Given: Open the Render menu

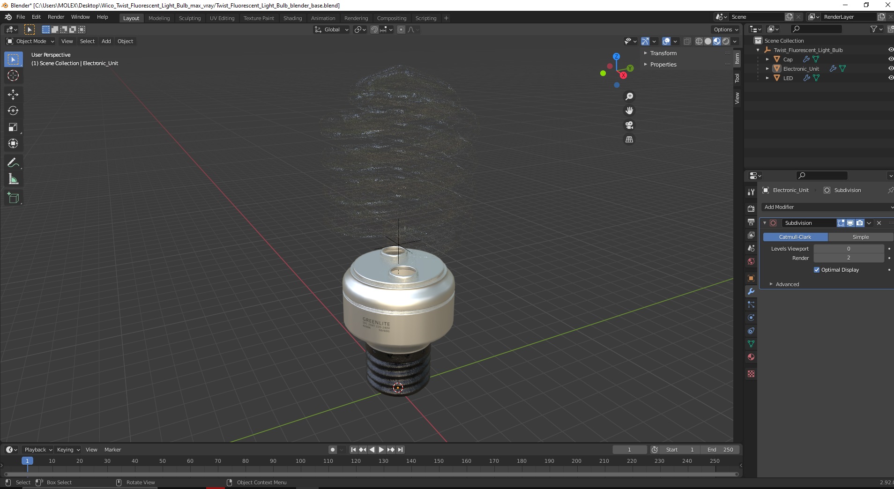Looking at the screenshot, I should pyautogui.click(x=56, y=17).
